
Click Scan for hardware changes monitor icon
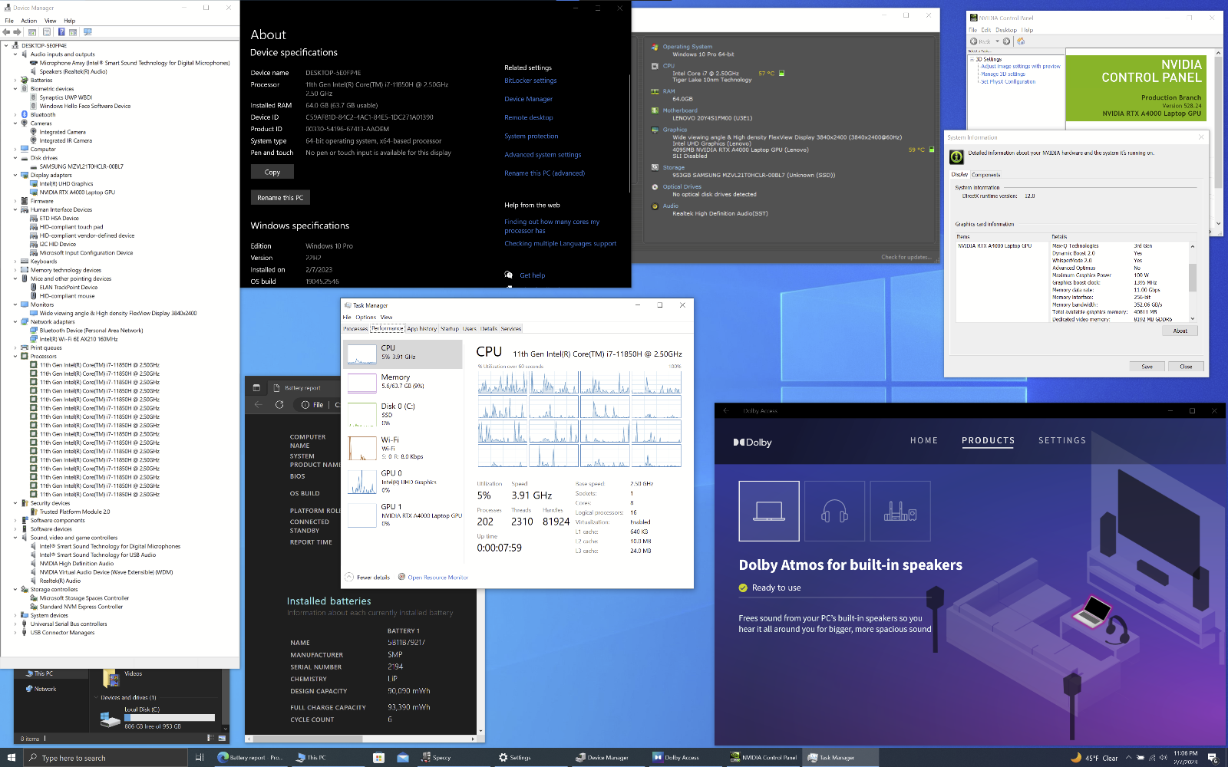87,32
